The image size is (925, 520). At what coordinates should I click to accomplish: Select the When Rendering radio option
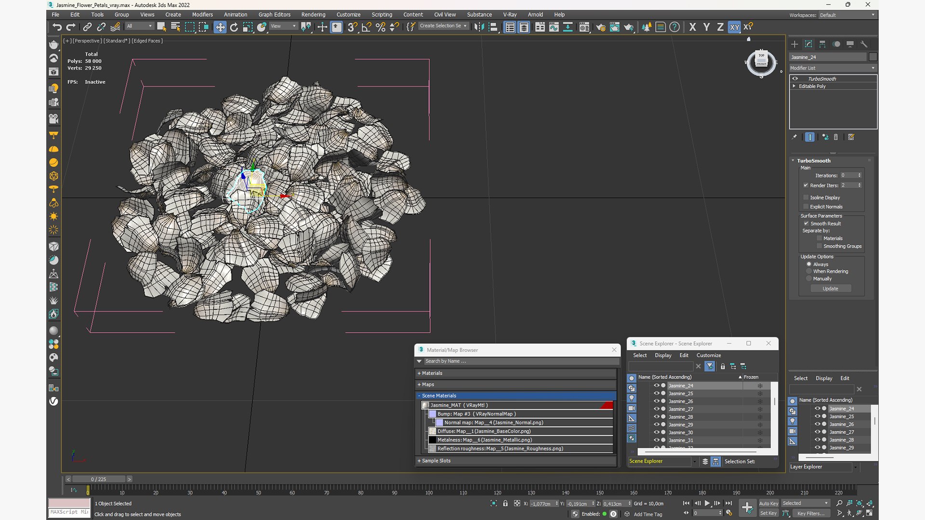click(809, 271)
